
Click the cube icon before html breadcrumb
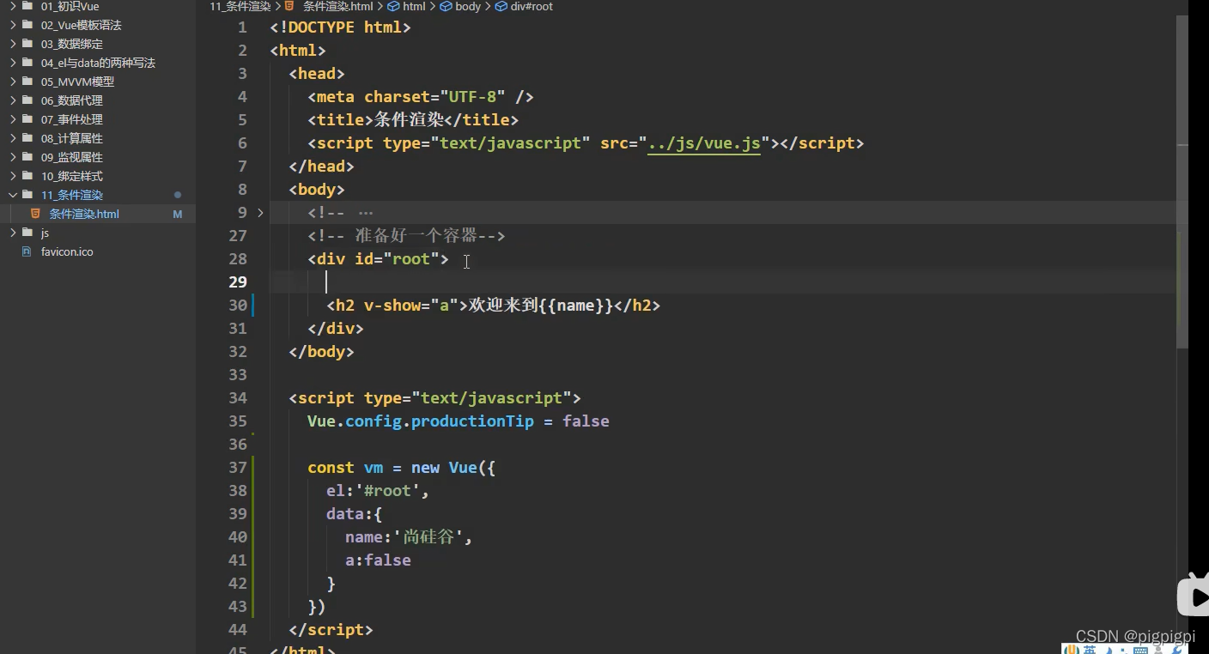393,6
